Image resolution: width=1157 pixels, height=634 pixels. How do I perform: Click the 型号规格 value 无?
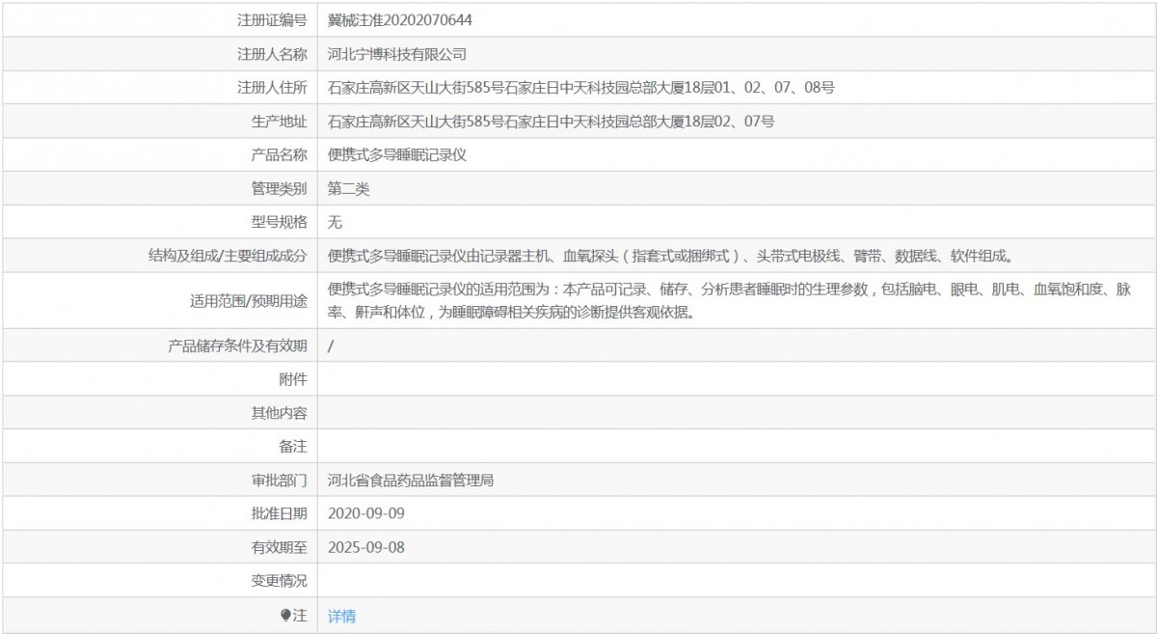click(335, 222)
